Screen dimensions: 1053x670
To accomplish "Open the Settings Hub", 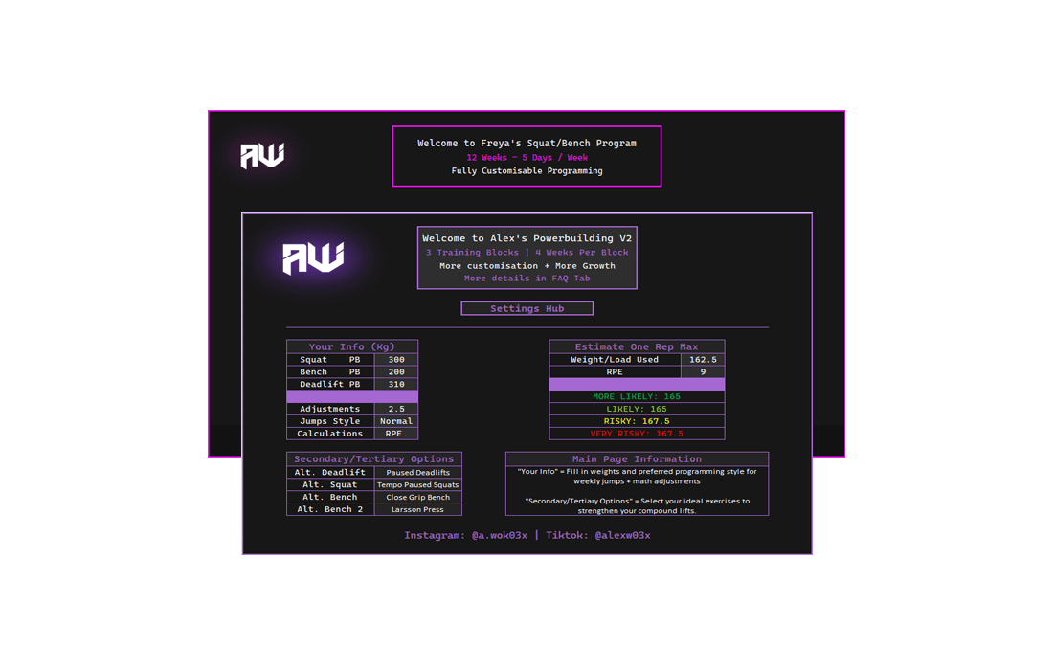I will tap(526, 308).
